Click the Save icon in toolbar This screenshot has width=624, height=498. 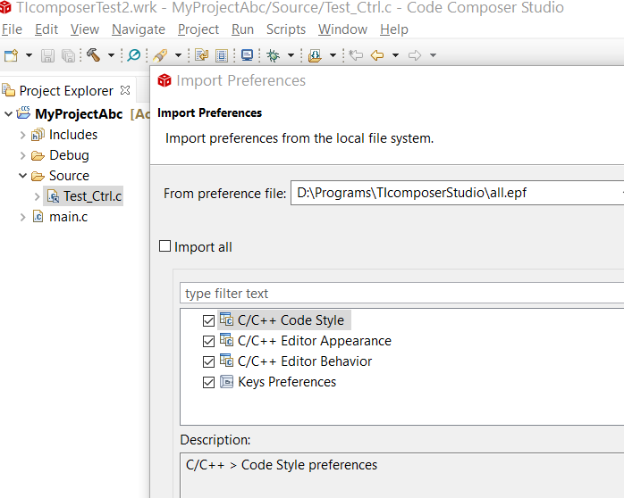pos(48,55)
